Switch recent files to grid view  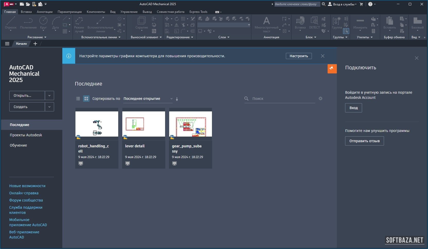[86, 99]
